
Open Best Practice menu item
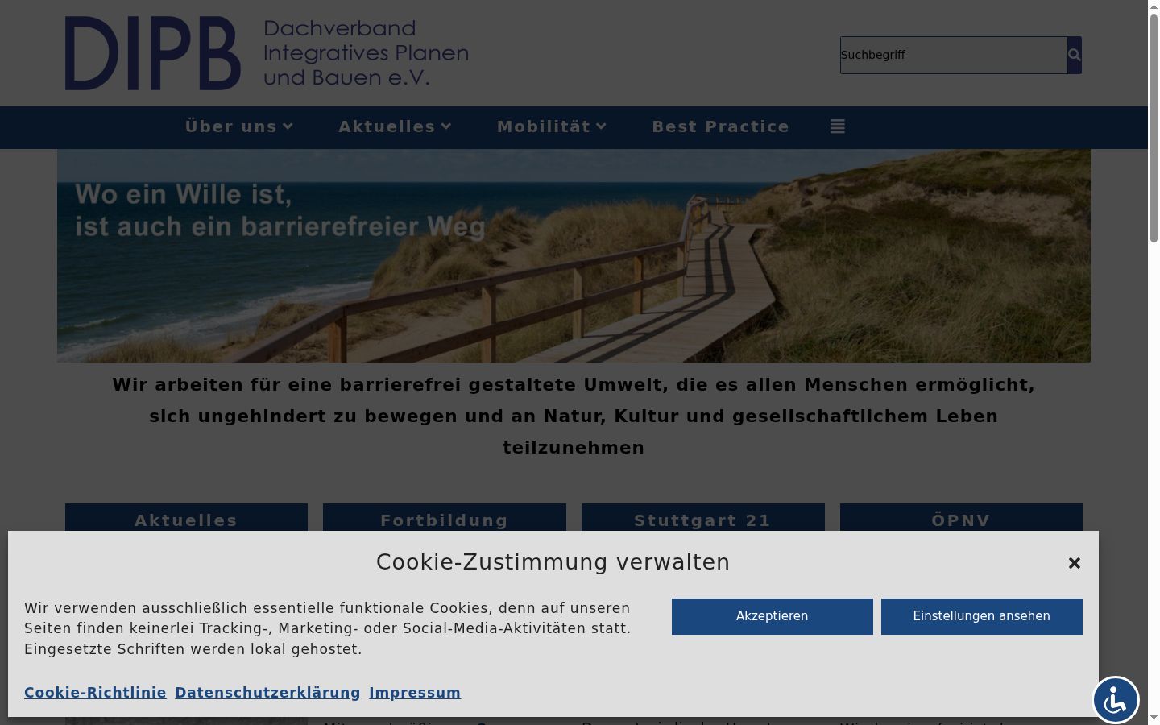pos(721,126)
